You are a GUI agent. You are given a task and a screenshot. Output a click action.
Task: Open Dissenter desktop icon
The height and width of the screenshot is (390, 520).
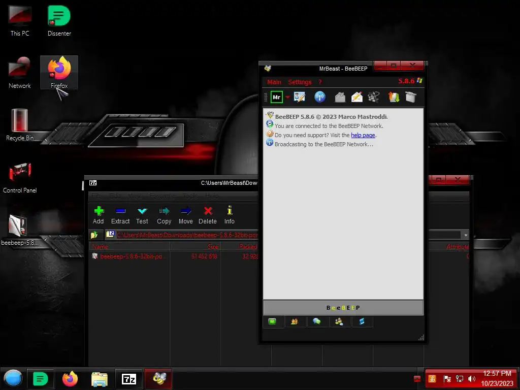click(59, 20)
